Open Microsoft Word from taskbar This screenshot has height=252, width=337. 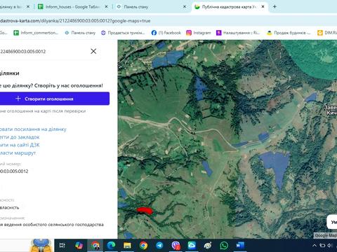tap(240, 245)
